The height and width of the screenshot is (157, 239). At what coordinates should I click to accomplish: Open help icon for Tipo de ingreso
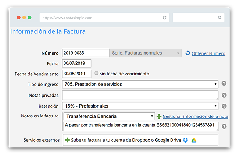click(224, 84)
